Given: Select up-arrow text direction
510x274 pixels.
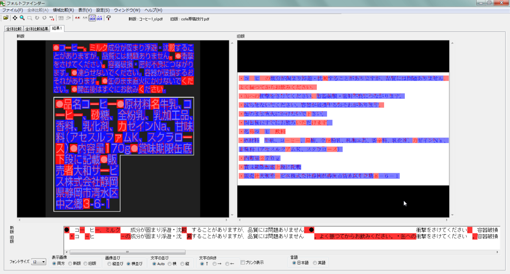Looking at the screenshot, I should (204, 264).
